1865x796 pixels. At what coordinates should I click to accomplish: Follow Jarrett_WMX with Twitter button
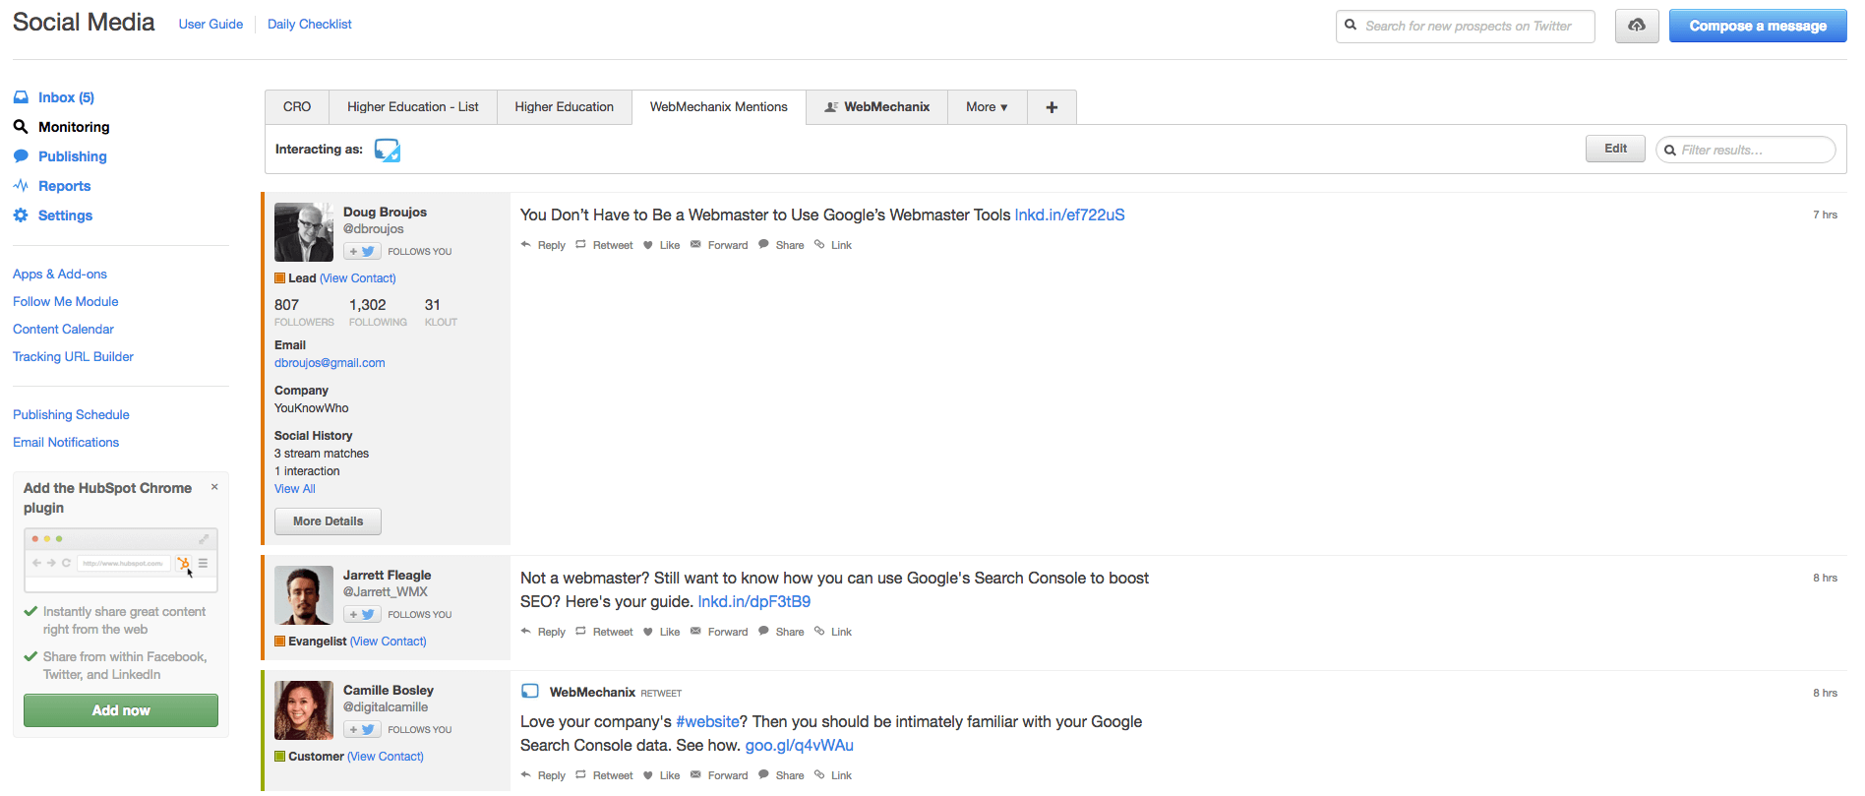click(x=362, y=615)
